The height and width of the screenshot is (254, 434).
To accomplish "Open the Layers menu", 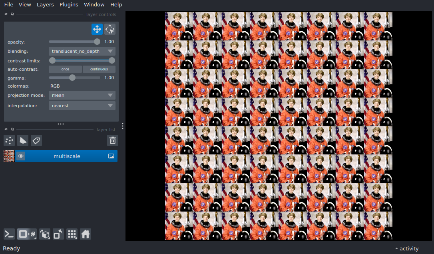I will point(45,5).
